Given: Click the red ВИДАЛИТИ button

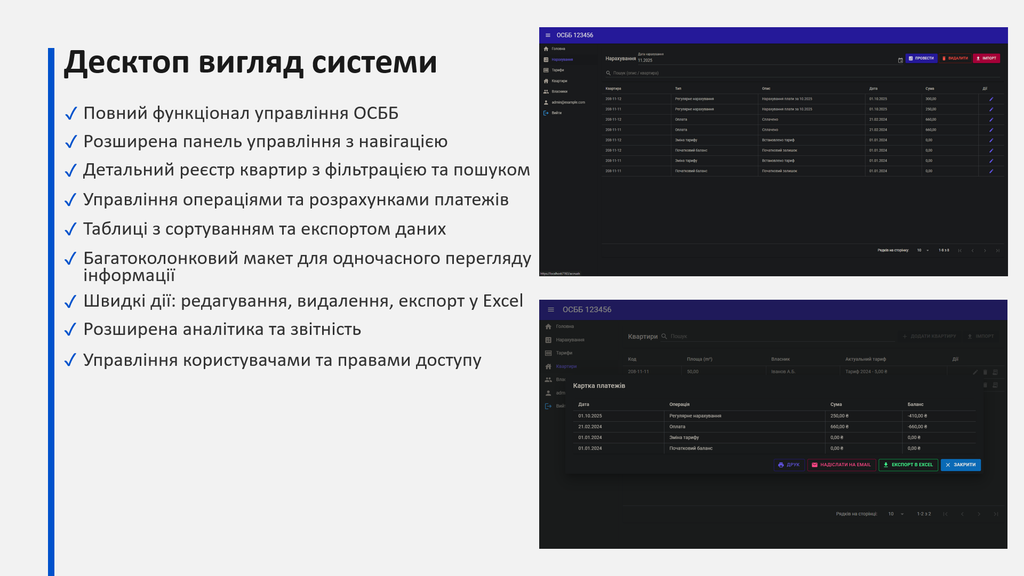Looking at the screenshot, I should (955, 58).
